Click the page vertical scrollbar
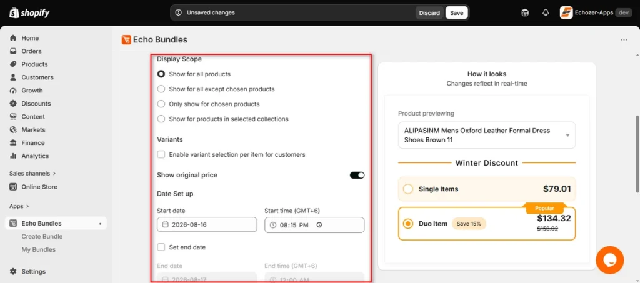The width and height of the screenshot is (640, 283). pos(637,155)
